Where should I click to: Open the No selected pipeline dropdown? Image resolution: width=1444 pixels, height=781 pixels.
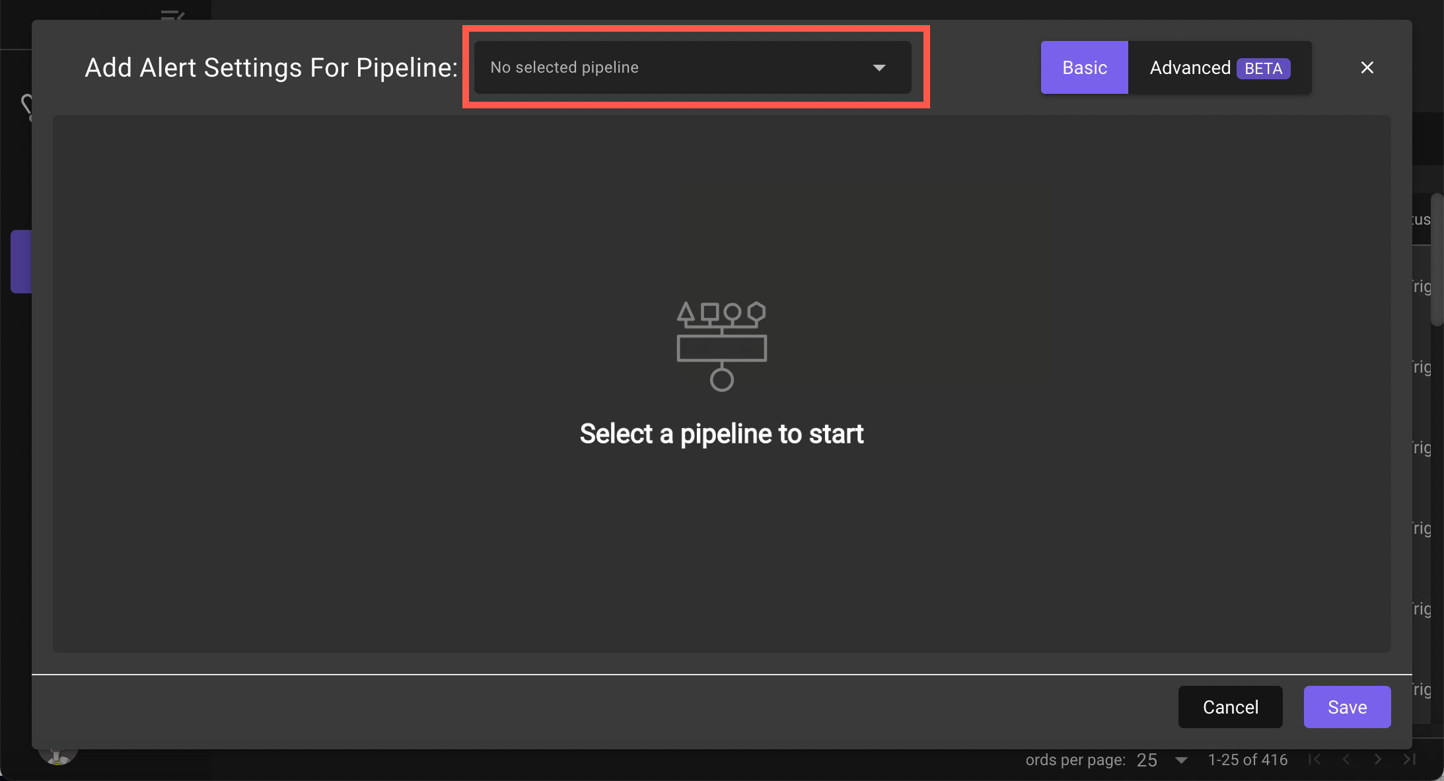click(x=692, y=67)
